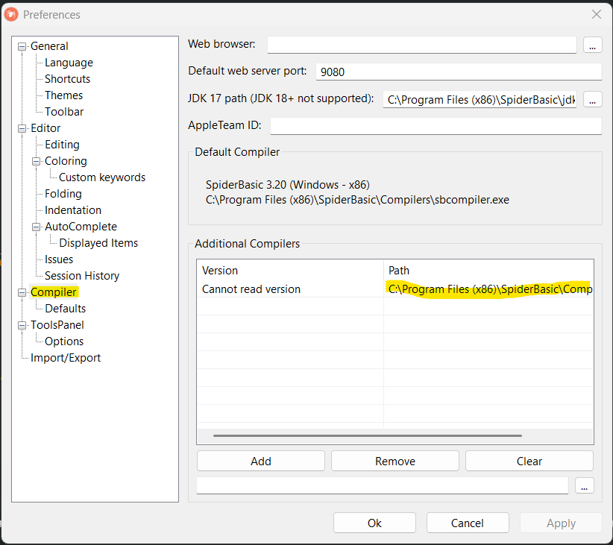Click the browse button beside JDK 17 path

click(592, 99)
